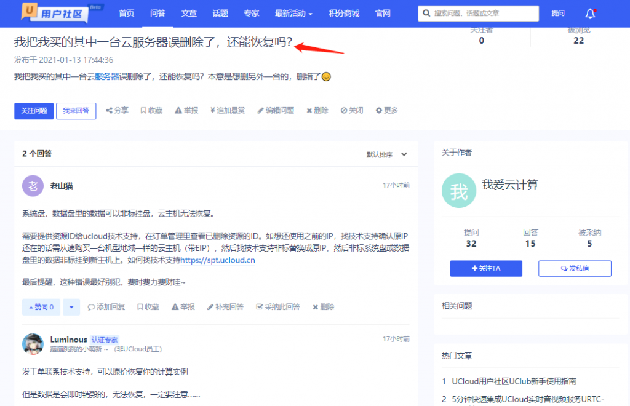Open the 话题 nav tab
Screen dimensions: 630x406
point(220,14)
